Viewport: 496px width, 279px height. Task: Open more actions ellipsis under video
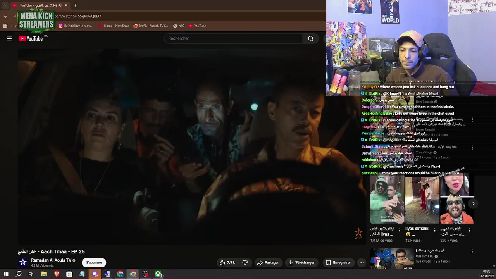point(362,262)
